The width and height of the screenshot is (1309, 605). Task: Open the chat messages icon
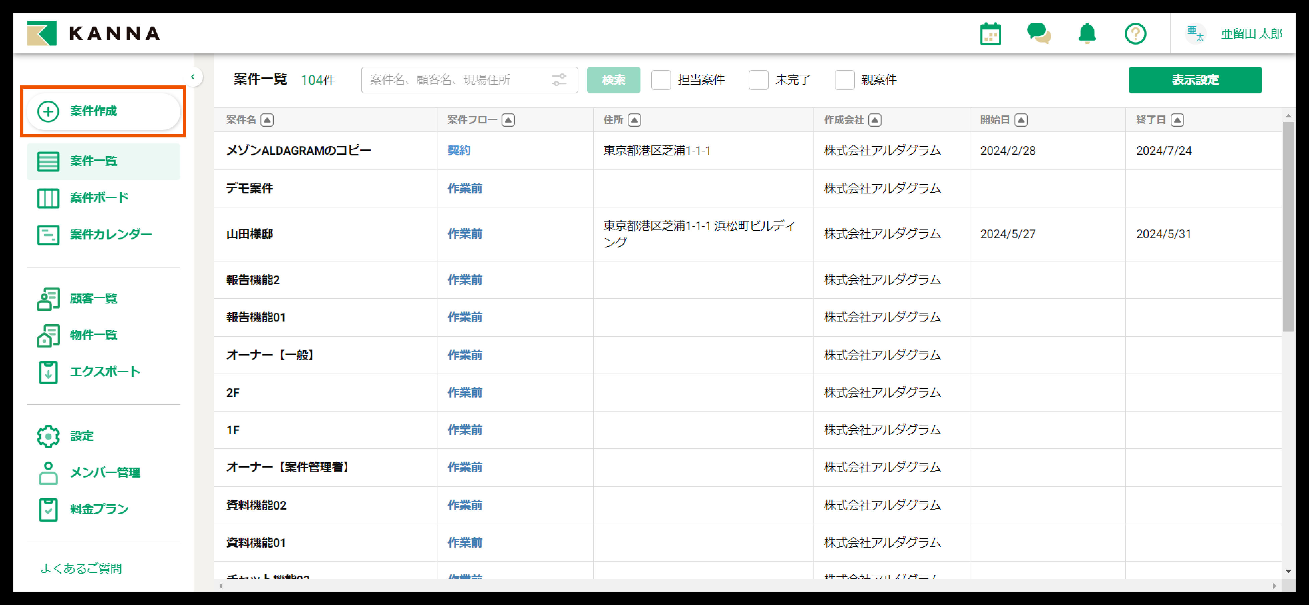pyautogui.click(x=1038, y=33)
